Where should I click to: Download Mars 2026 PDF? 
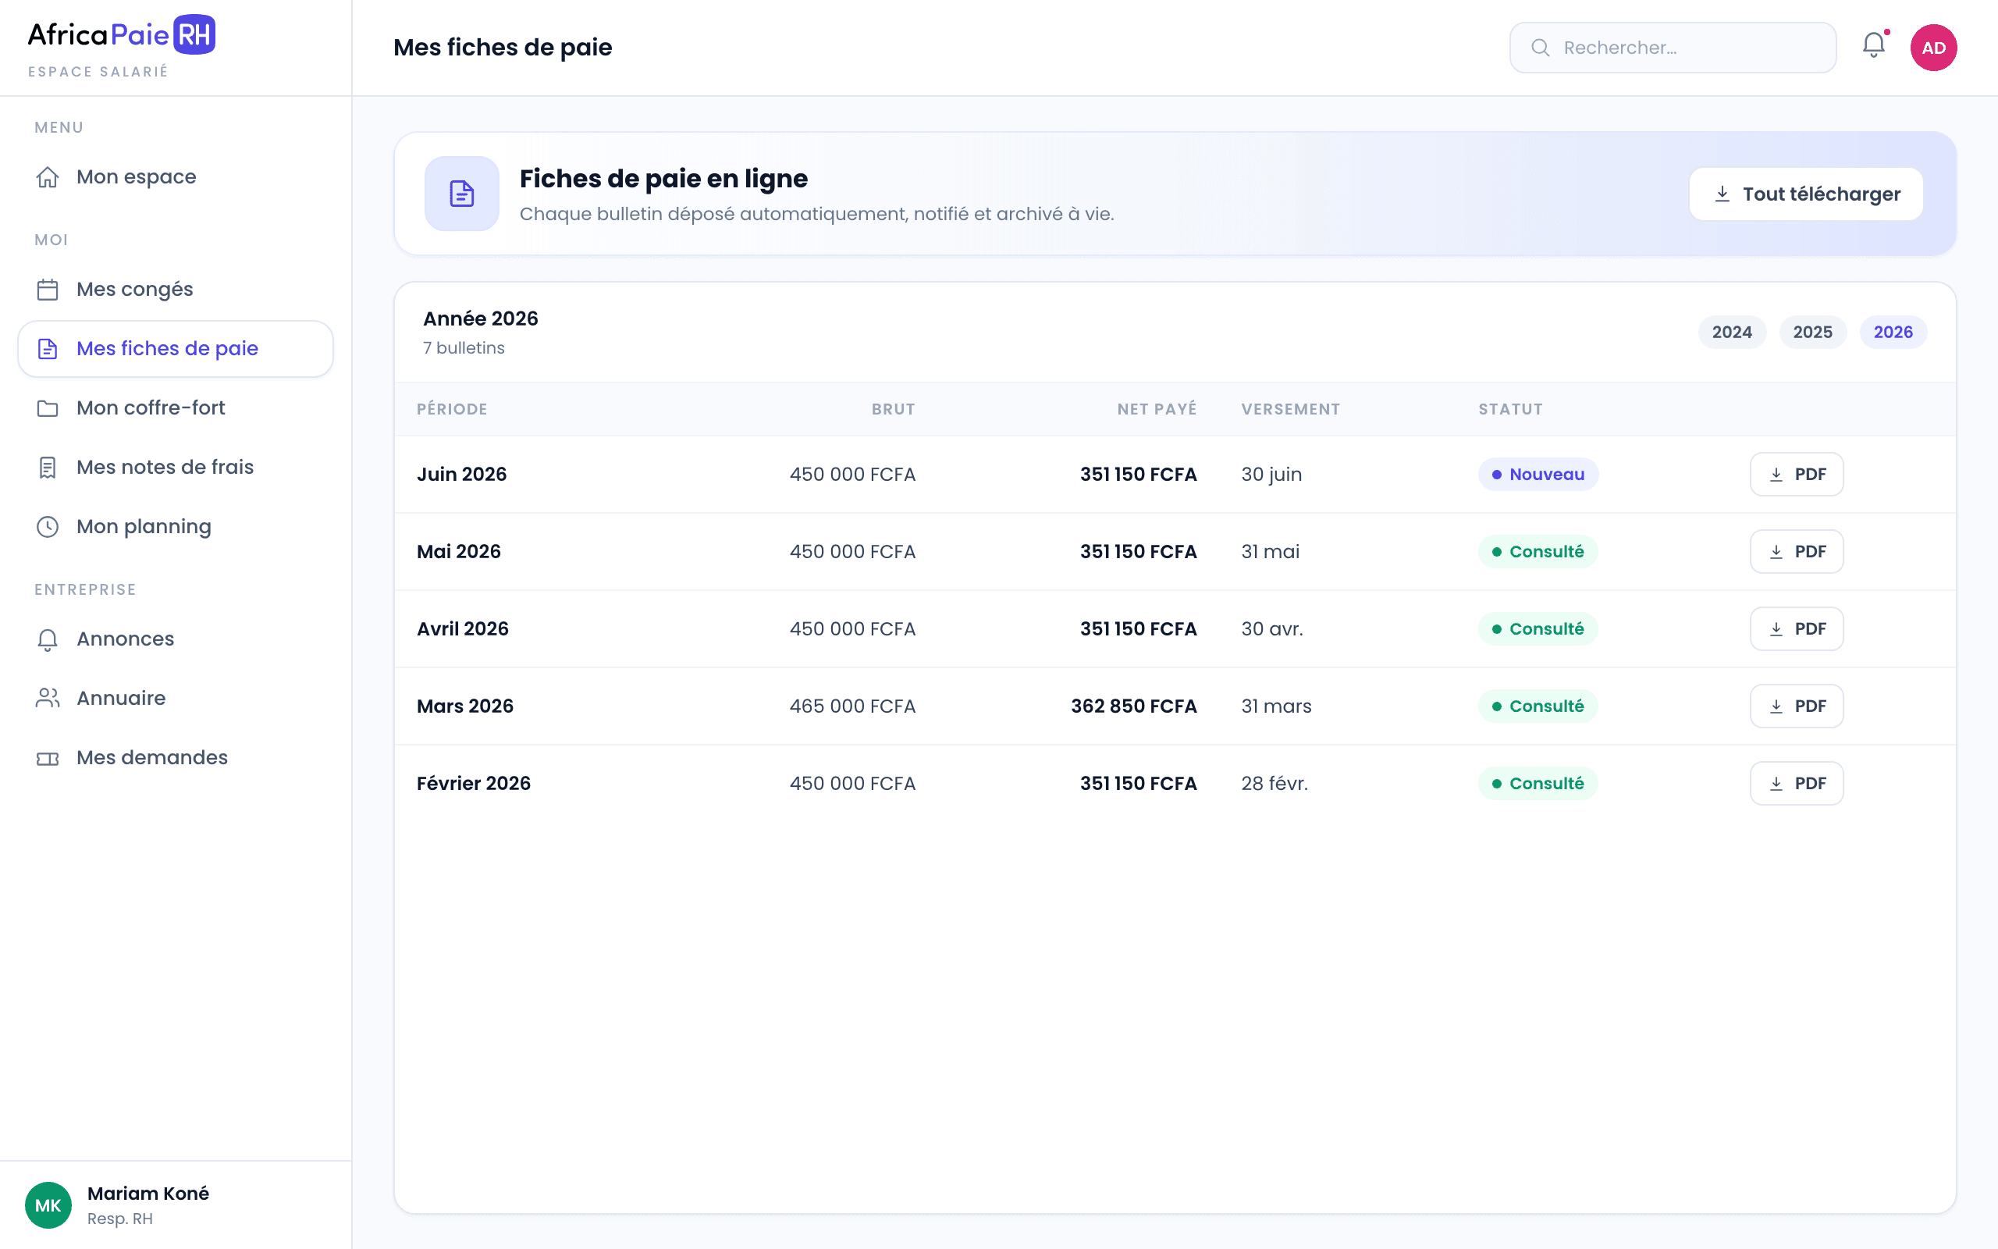pos(1797,706)
